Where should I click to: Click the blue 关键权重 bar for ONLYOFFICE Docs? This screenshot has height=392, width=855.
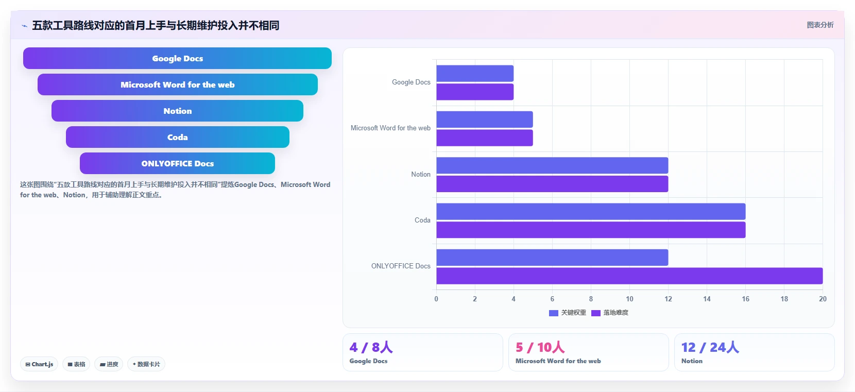tap(552, 258)
